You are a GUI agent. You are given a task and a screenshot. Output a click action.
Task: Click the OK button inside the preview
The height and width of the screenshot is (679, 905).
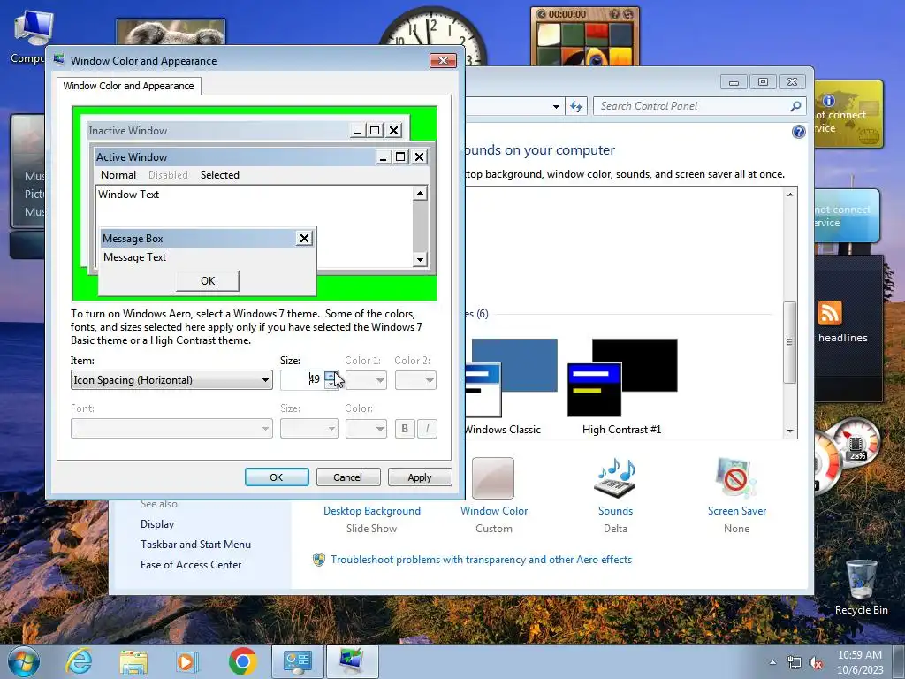click(x=208, y=280)
